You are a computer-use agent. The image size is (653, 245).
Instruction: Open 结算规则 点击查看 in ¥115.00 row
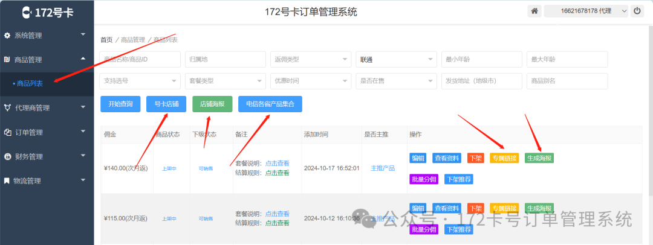(x=278, y=223)
